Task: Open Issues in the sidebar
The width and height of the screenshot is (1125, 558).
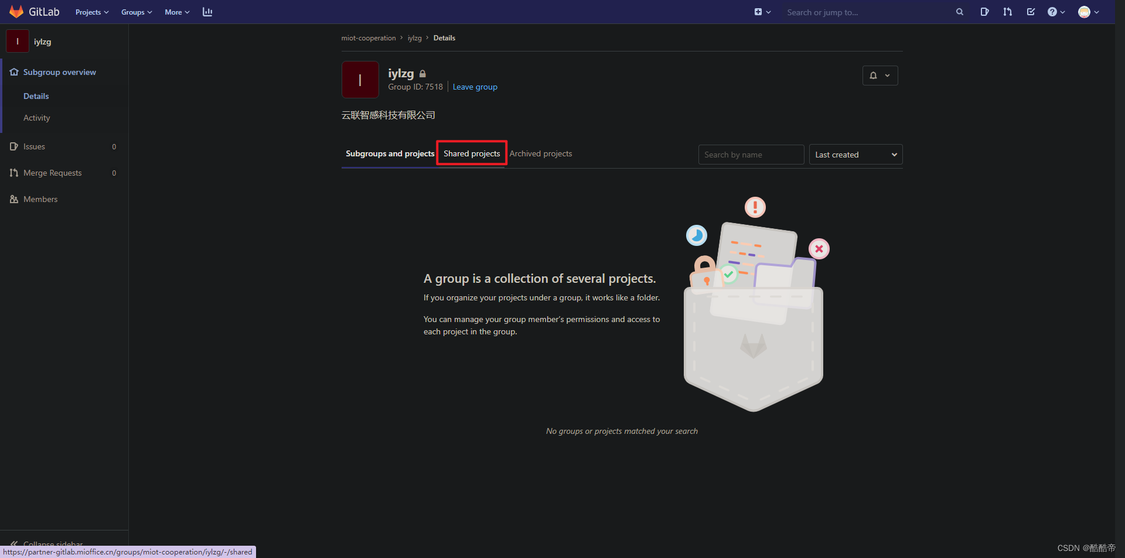Action: (x=64, y=146)
